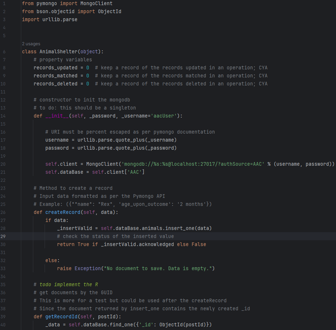Click the 'newly created _id' comment line

[141, 308]
